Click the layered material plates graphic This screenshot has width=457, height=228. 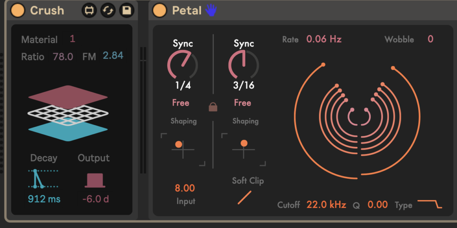pos(68,113)
